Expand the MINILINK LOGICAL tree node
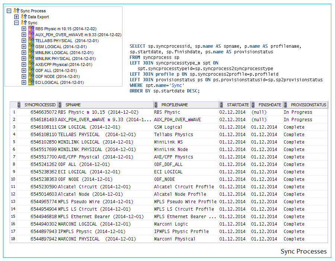This screenshot has width=335, height=261. (24, 53)
